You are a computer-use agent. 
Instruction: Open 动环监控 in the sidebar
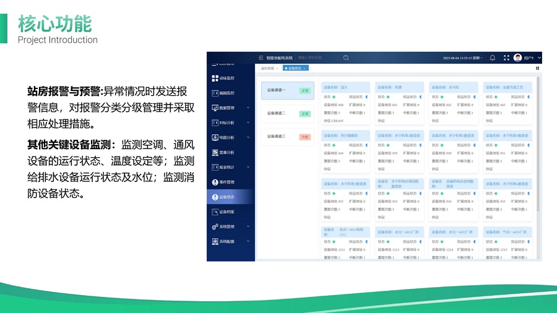pyautogui.click(x=227, y=78)
